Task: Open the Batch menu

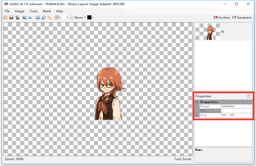Action: (47, 11)
